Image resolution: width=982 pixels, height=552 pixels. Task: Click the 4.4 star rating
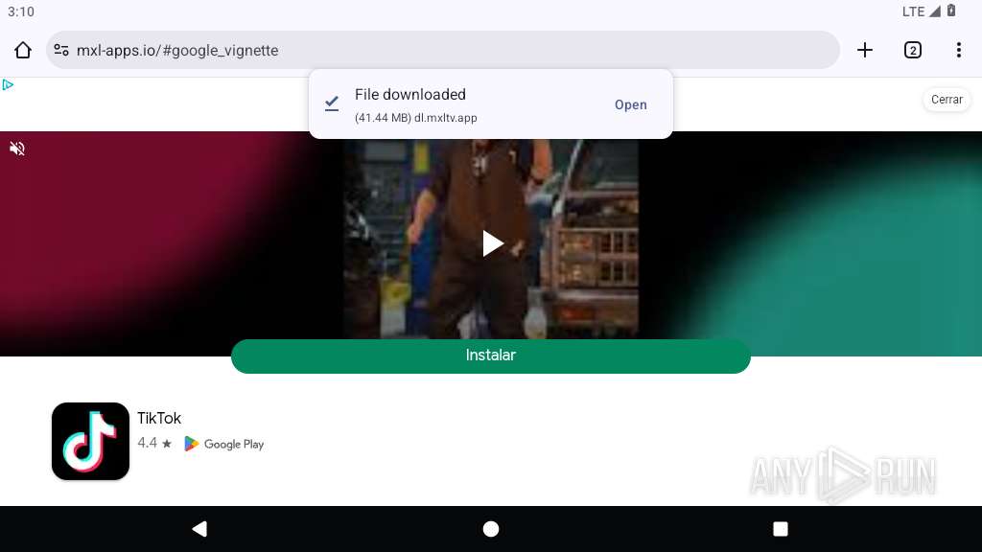click(x=154, y=443)
